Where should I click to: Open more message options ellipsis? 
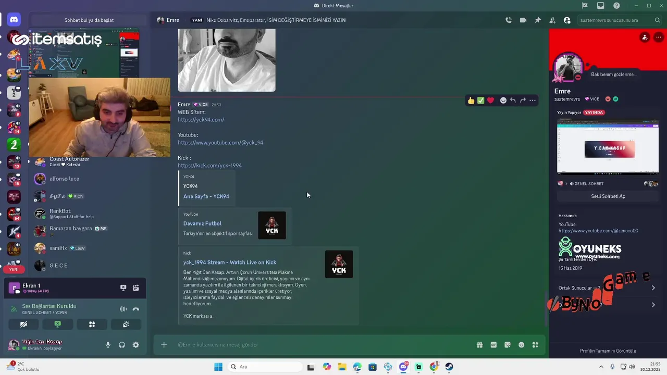(x=533, y=101)
